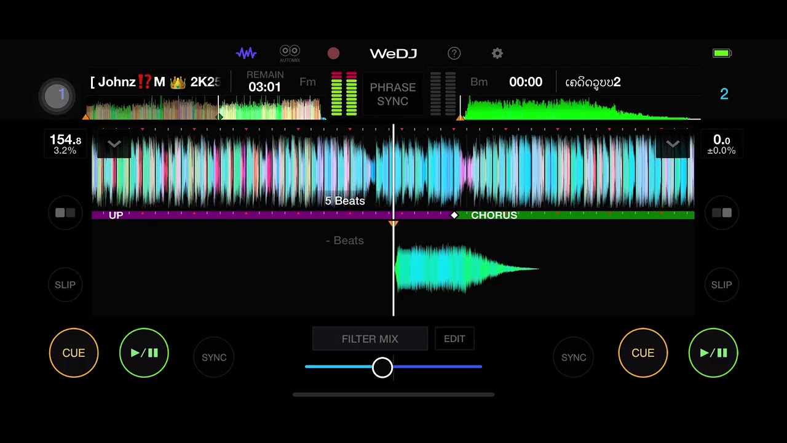Screen dimensions: 787x443
Task: Toggle SYNC on the left deck
Action: click(x=214, y=357)
